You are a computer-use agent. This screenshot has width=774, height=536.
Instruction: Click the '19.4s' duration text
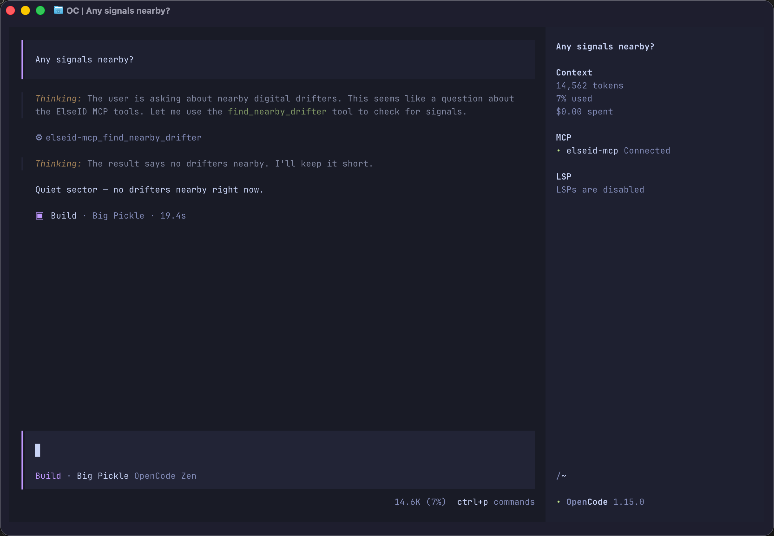[173, 216]
